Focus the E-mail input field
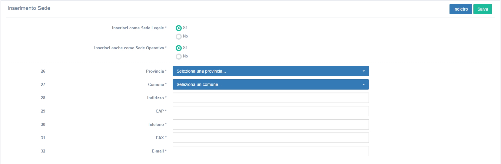The image size is (501, 164). 270,151
